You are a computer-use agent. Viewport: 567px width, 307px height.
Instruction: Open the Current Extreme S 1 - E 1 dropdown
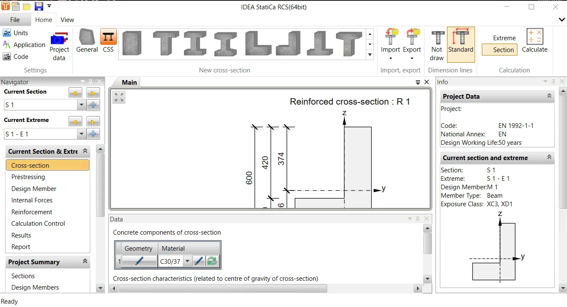click(x=81, y=134)
